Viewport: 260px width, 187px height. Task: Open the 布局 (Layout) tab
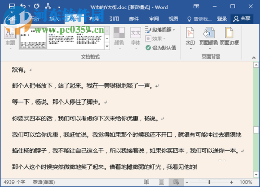(94, 19)
